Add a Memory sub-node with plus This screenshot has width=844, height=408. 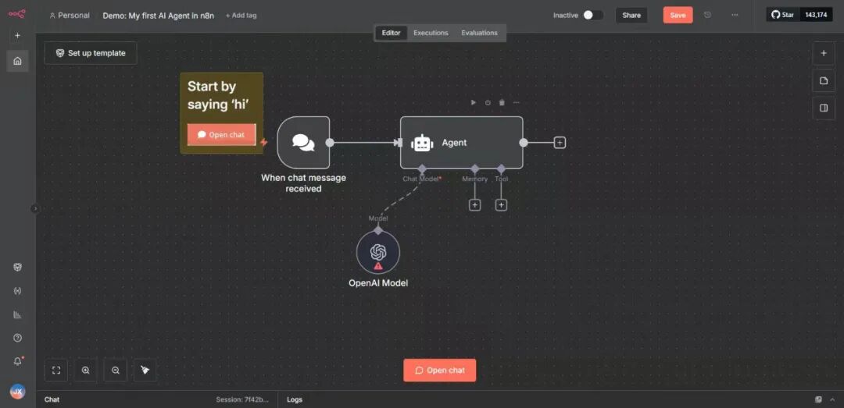(x=474, y=205)
